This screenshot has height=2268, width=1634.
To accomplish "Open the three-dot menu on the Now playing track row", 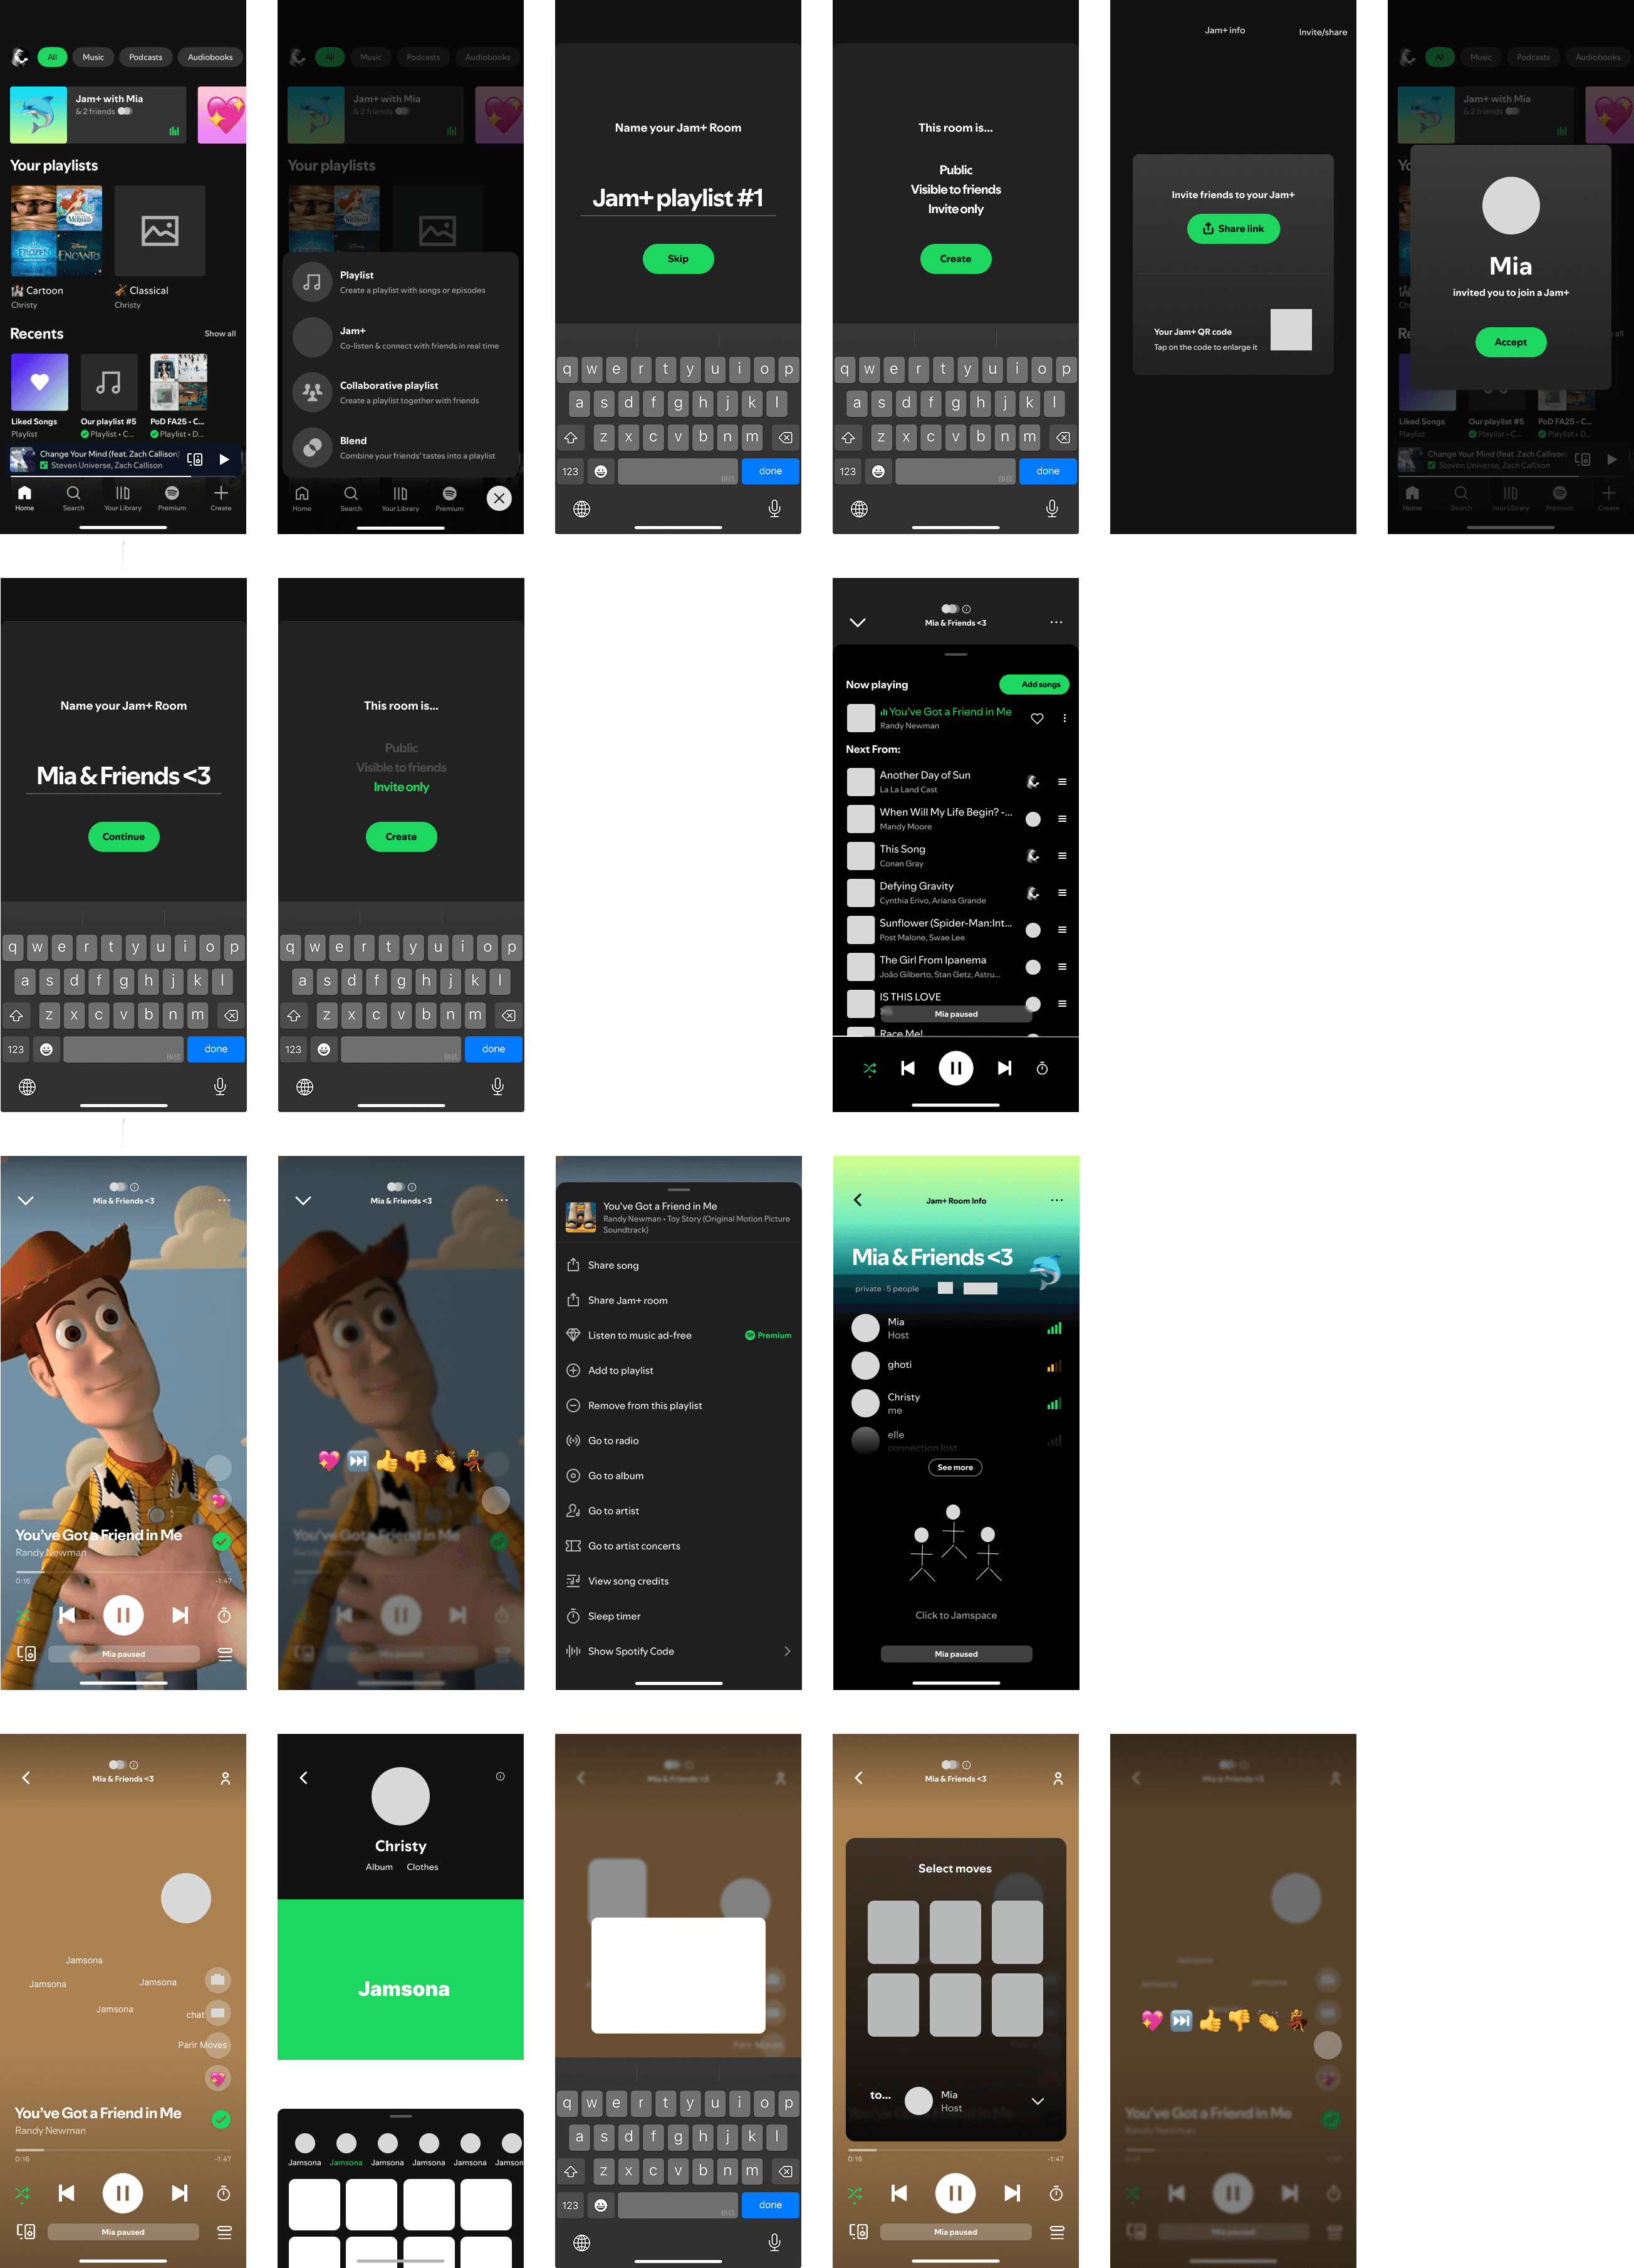I will pos(1064,718).
